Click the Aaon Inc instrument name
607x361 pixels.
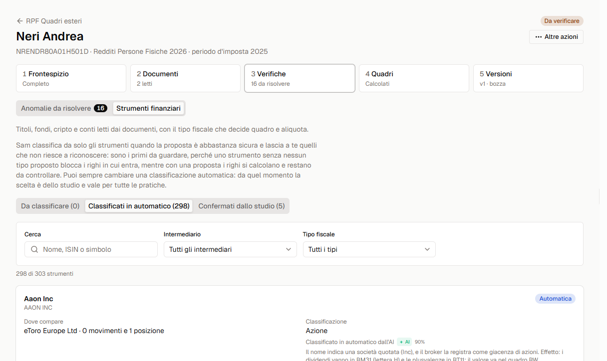38,299
